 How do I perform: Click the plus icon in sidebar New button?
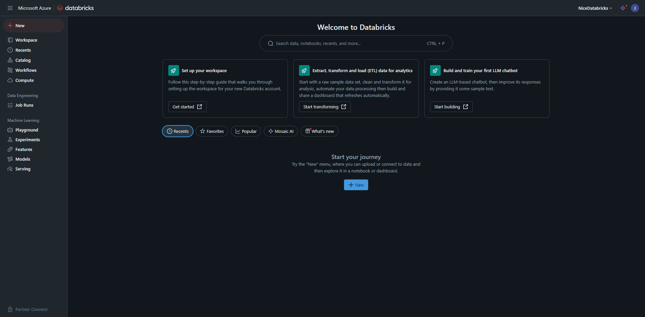[10, 25]
